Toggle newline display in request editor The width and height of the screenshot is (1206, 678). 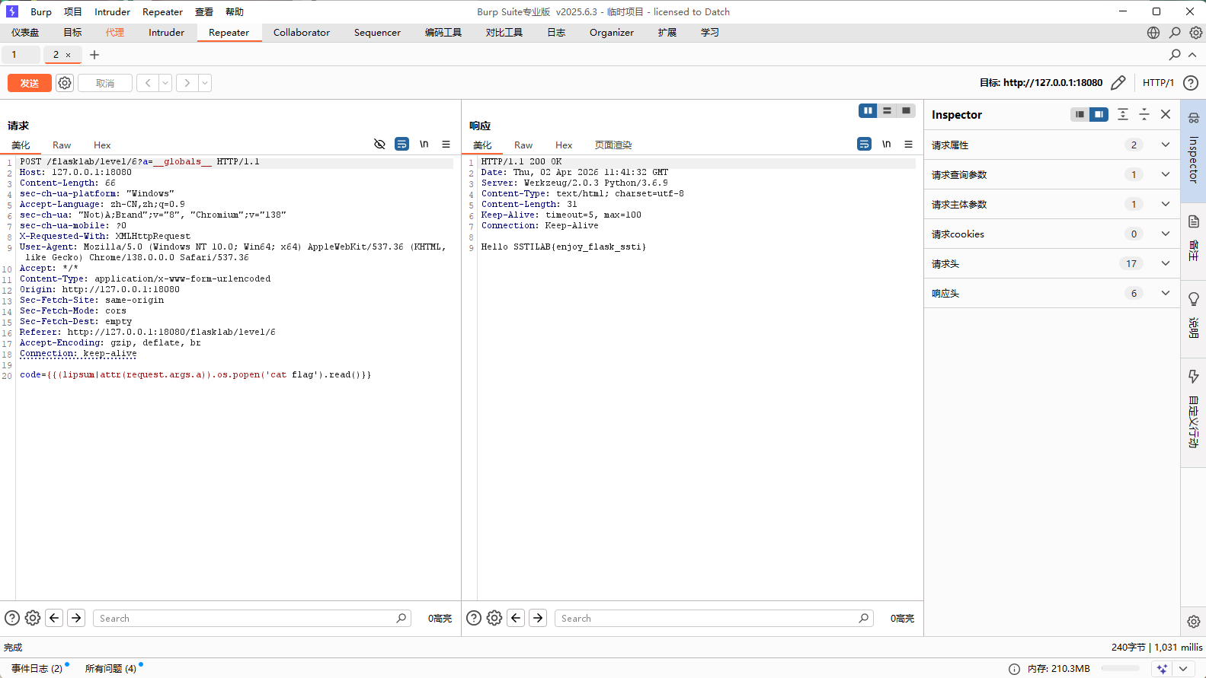pyautogui.click(x=424, y=144)
